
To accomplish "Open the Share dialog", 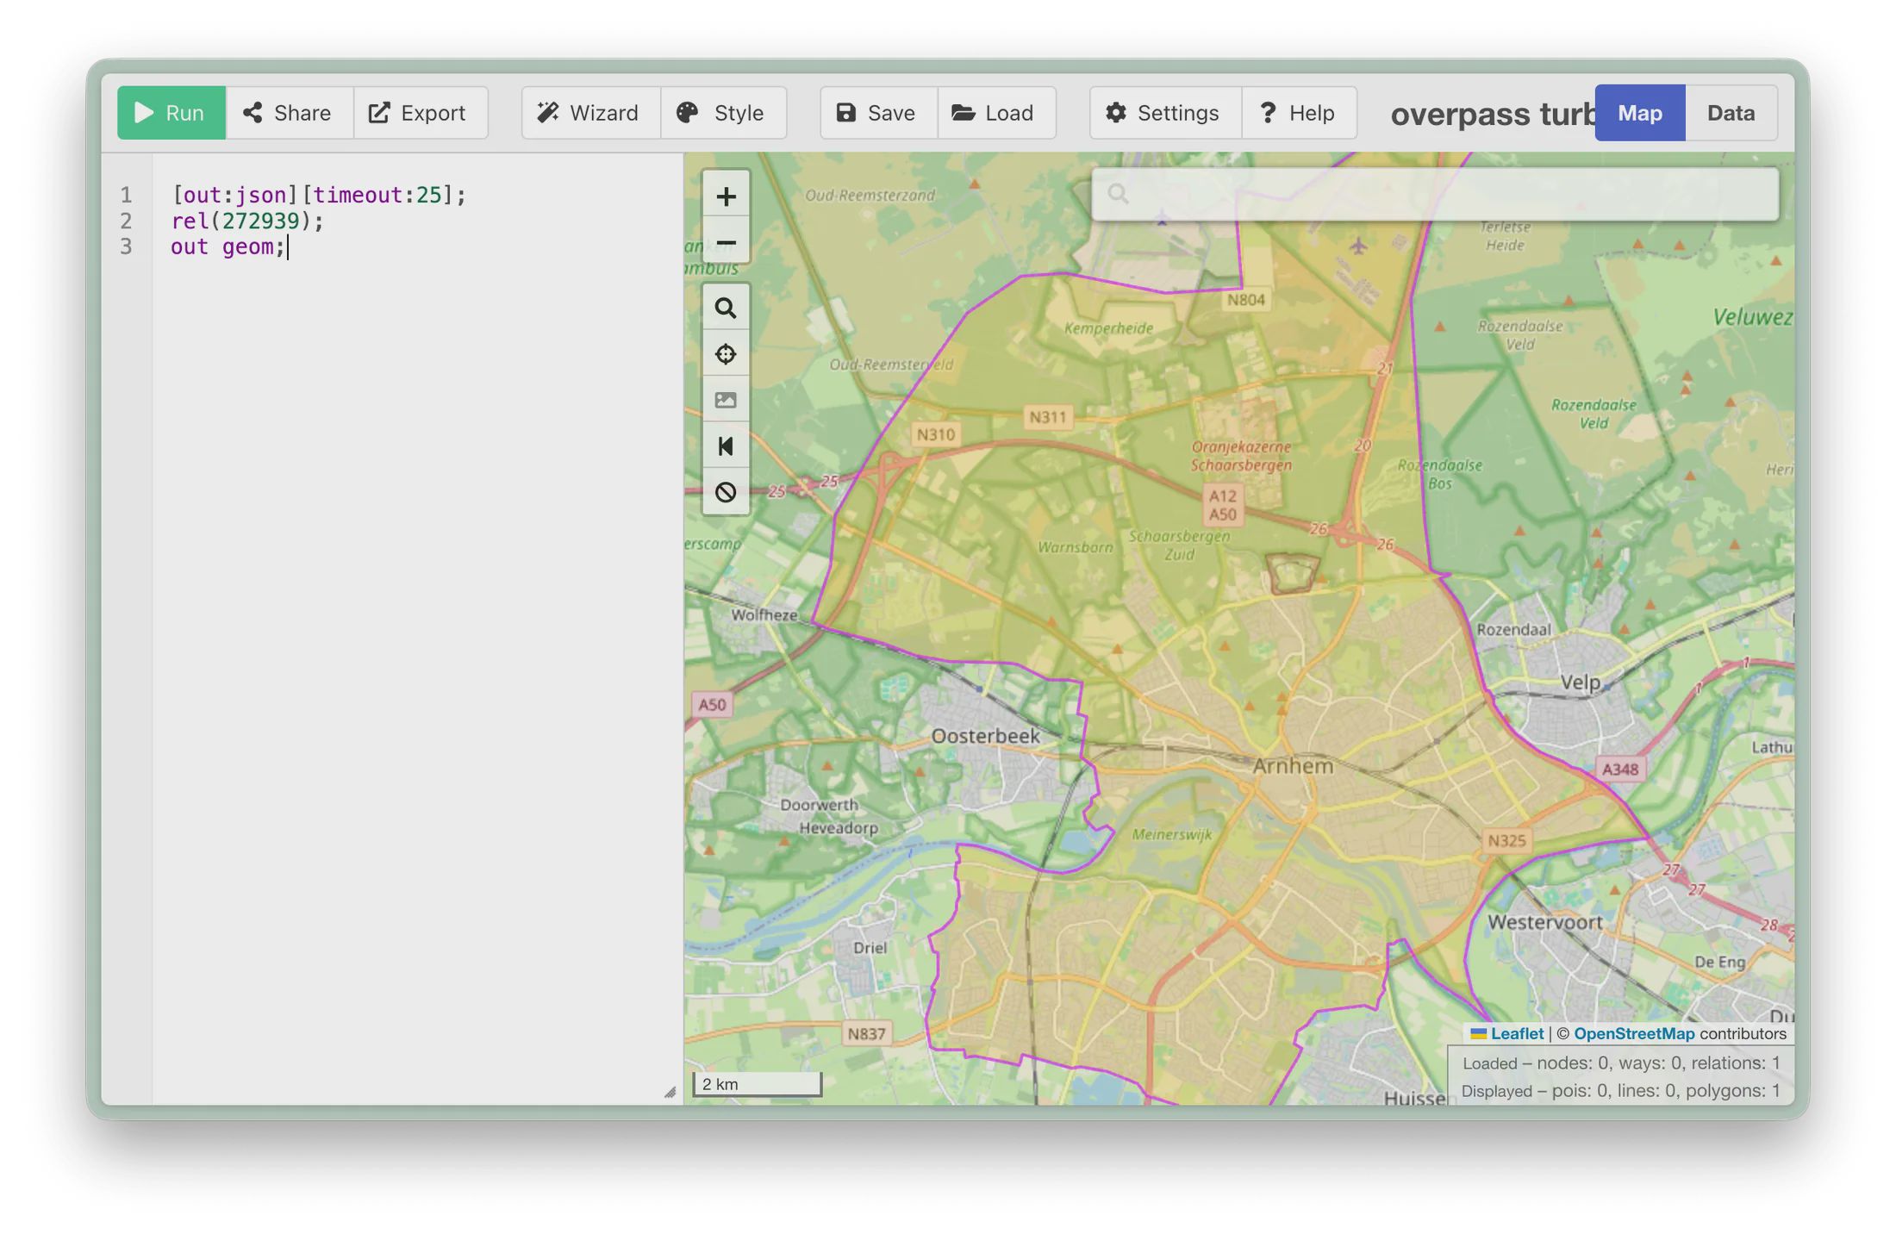I will [x=288, y=113].
